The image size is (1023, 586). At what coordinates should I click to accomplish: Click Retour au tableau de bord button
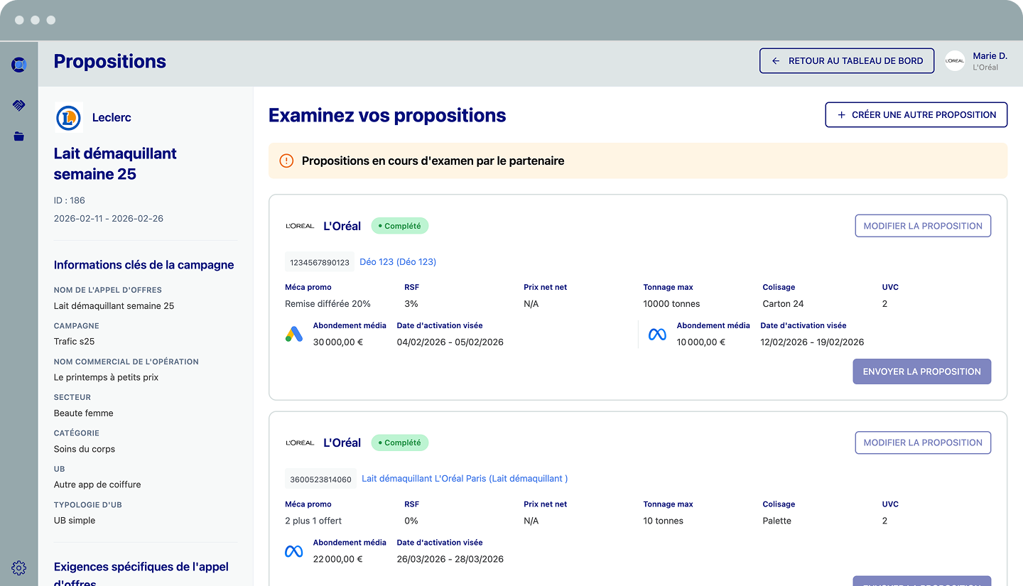pos(847,61)
